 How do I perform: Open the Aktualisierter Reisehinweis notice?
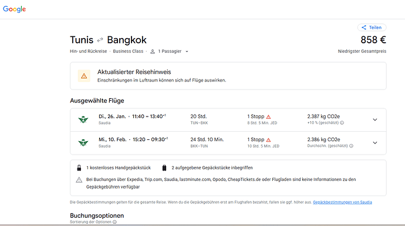228,76
